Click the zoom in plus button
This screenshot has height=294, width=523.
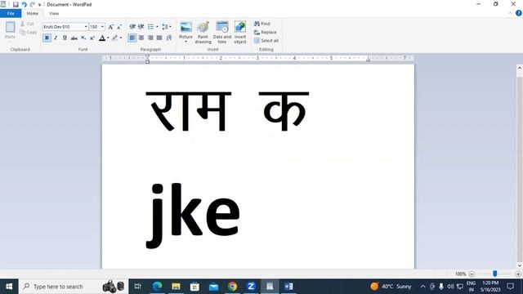click(518, 274)
